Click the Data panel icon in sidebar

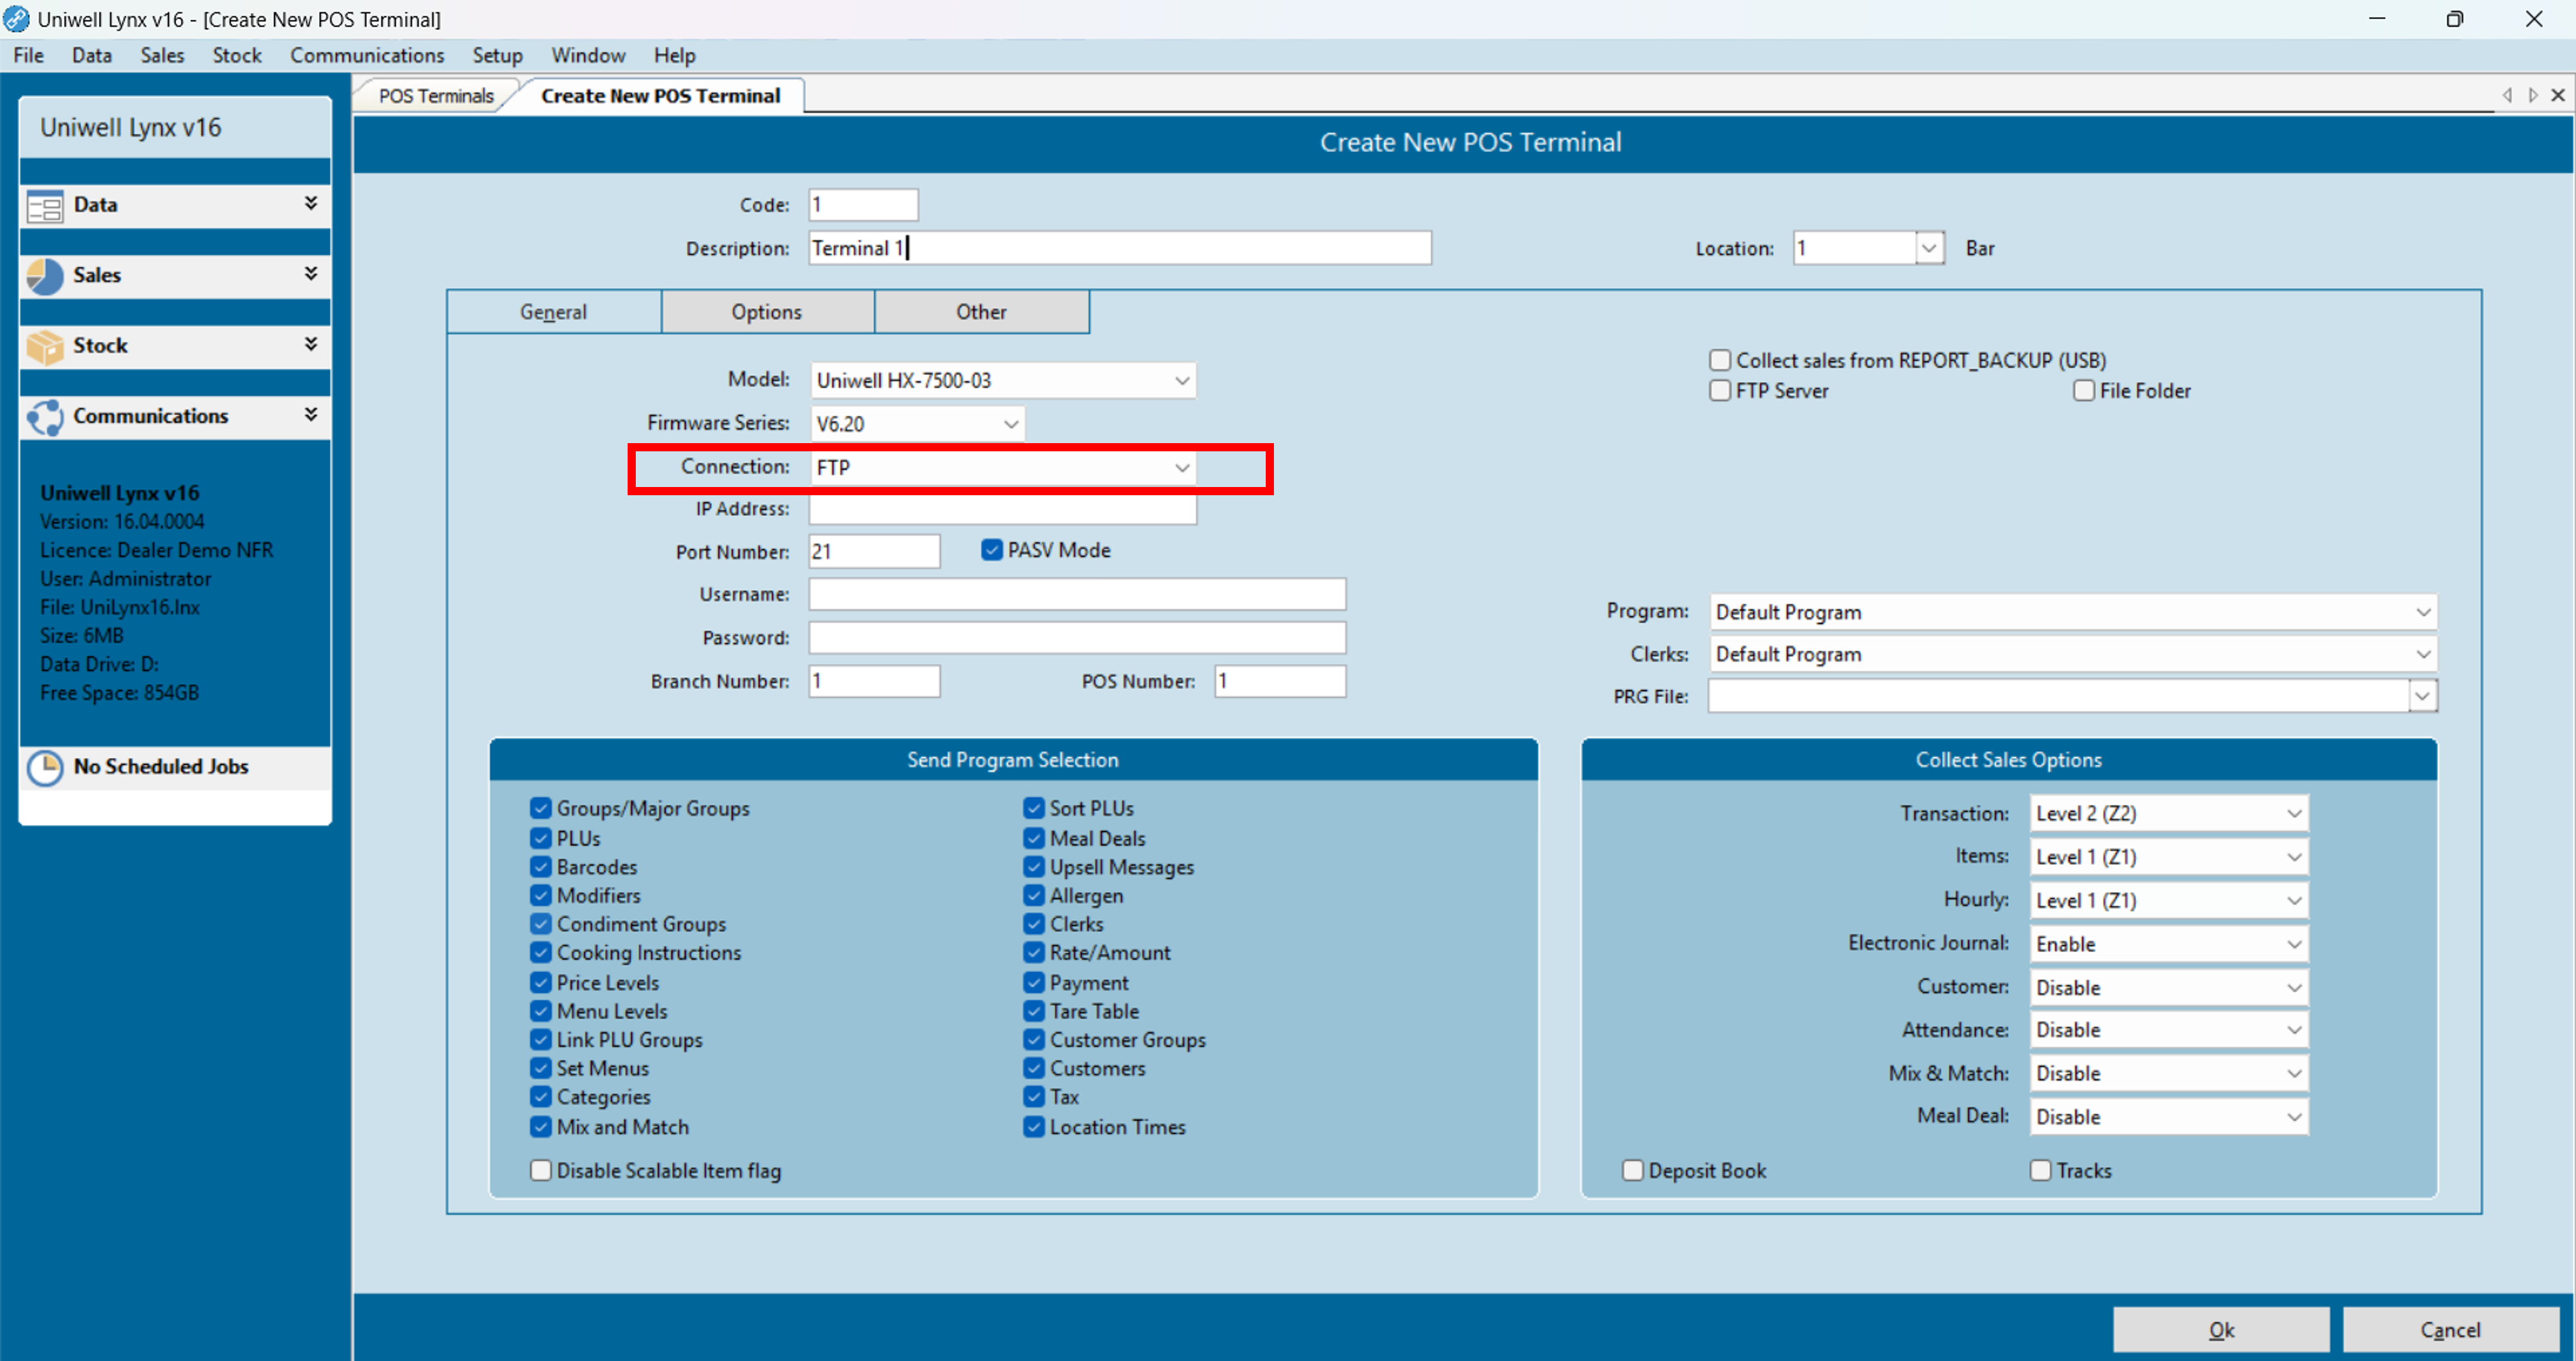(x=45, y=206)
